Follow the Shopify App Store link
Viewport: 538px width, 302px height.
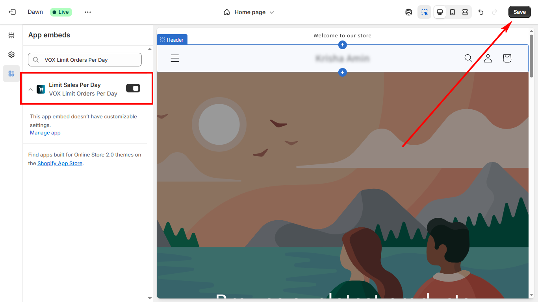(x=60, y=164)
